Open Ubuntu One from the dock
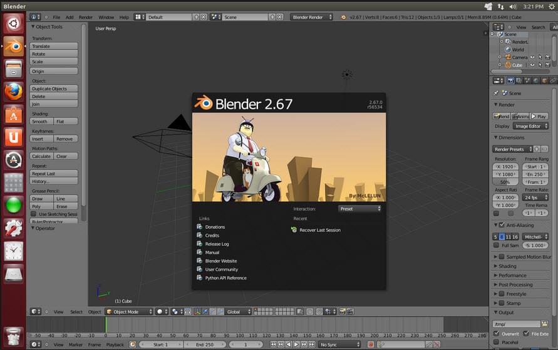The height and width of the screenshot is (350, 558). 14,137
